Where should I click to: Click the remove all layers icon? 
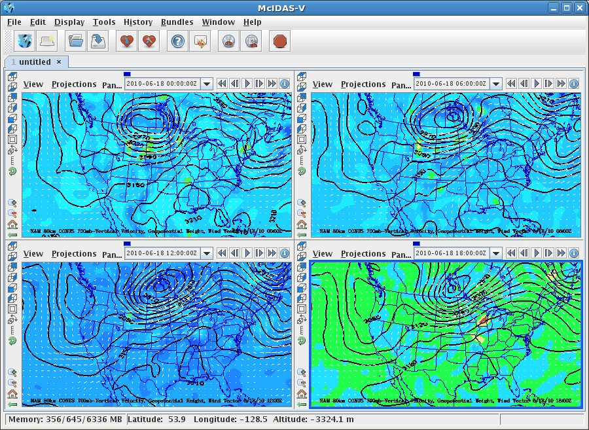(251, 41)
